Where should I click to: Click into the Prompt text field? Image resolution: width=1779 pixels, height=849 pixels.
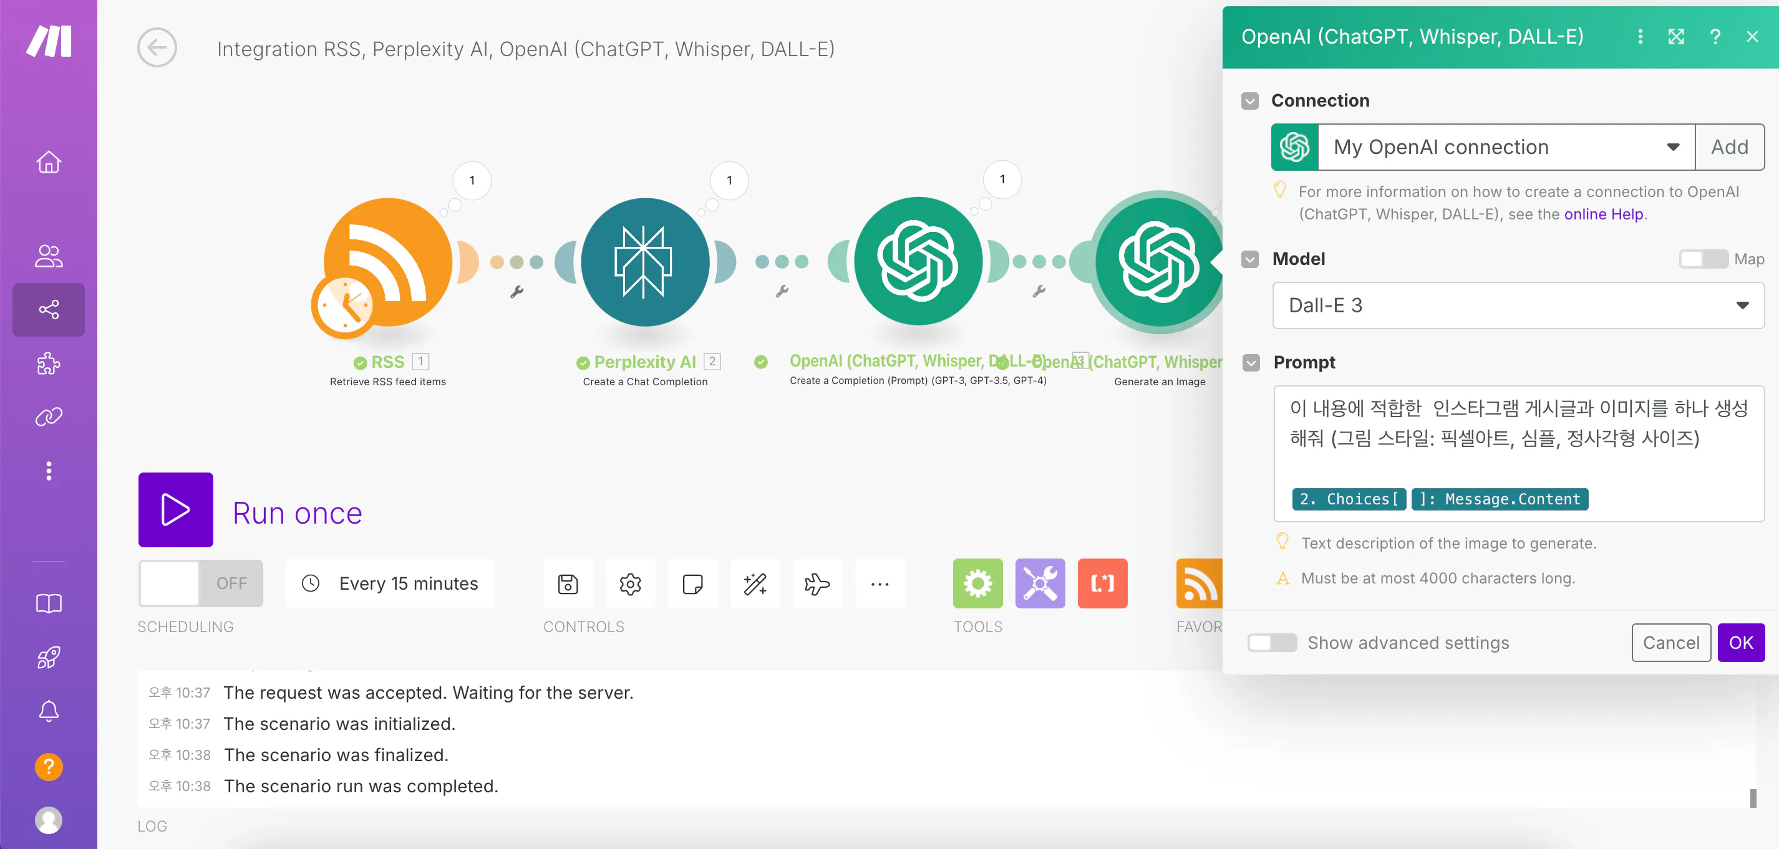click(1518, 454)
